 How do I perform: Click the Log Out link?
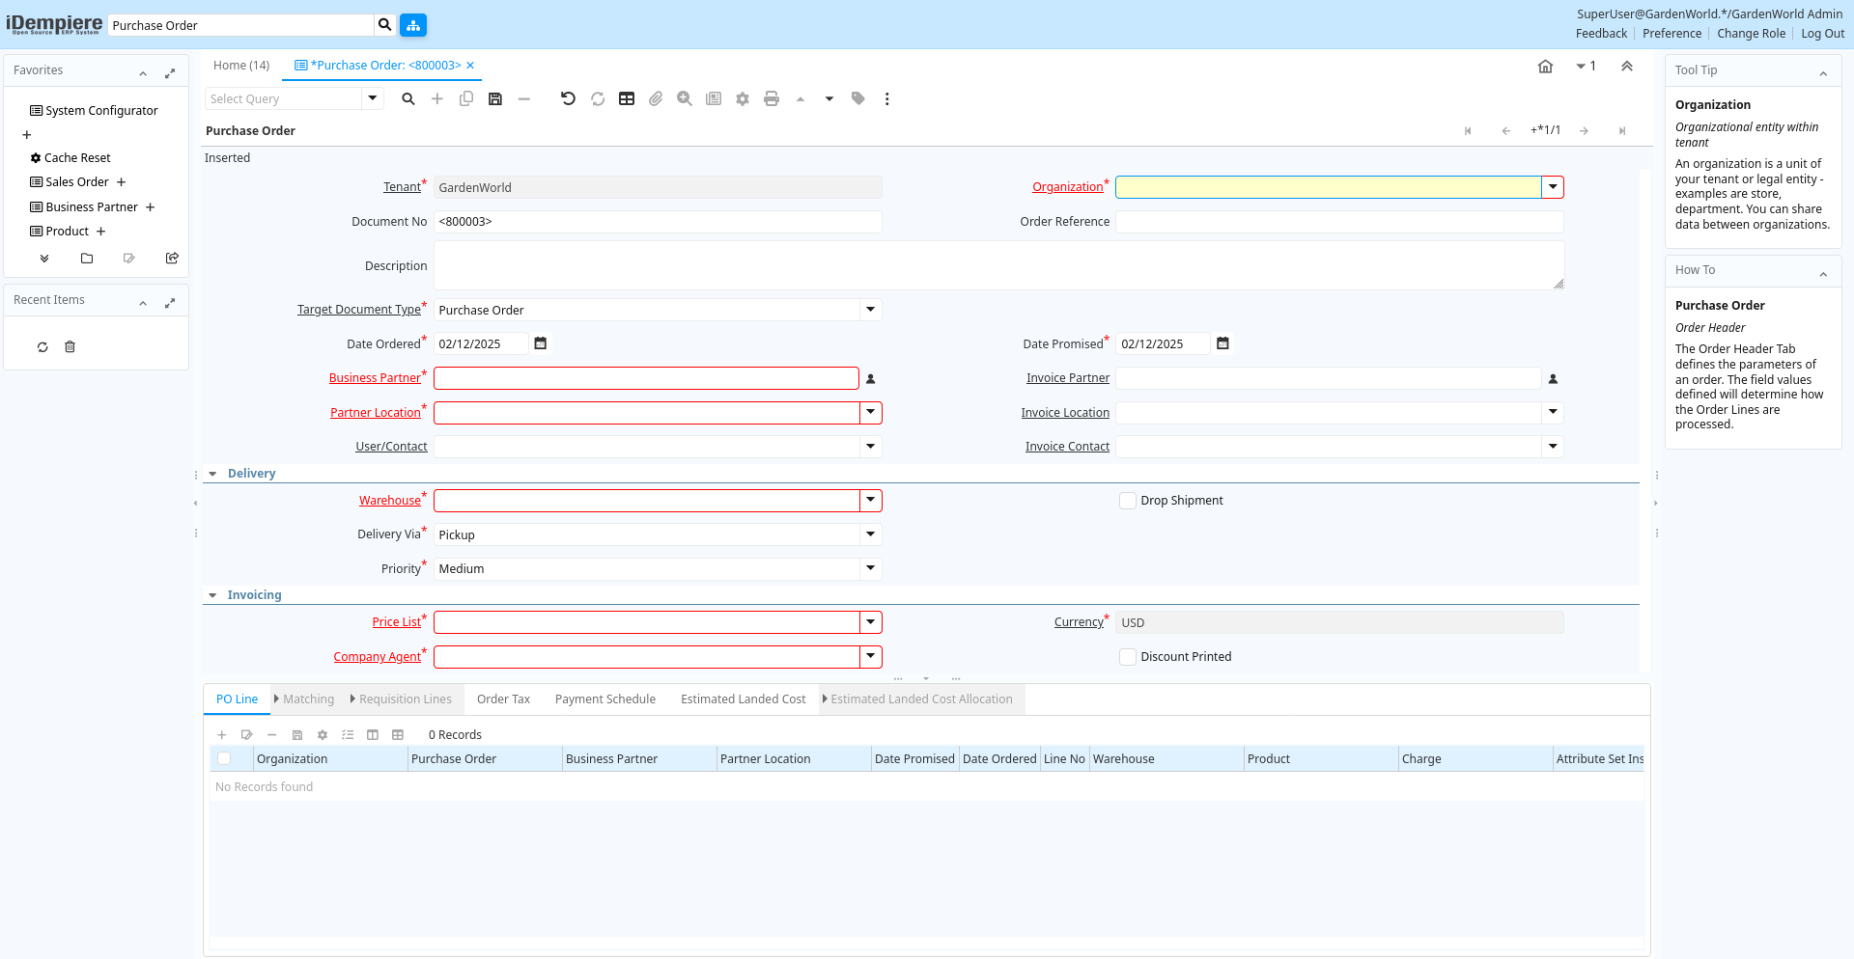coord(1822,34)
